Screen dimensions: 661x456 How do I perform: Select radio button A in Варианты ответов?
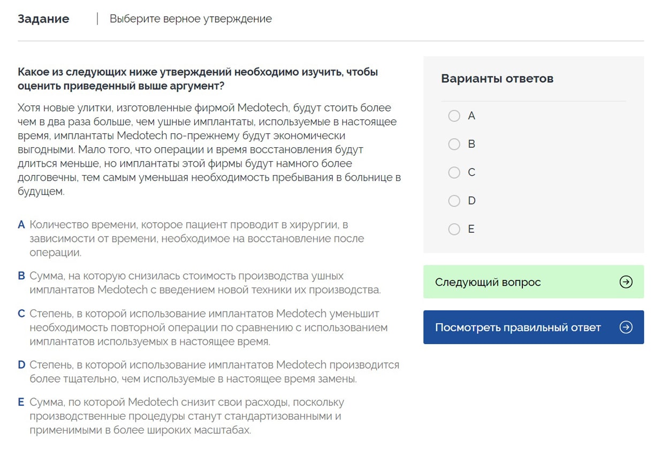pos(454,116)
